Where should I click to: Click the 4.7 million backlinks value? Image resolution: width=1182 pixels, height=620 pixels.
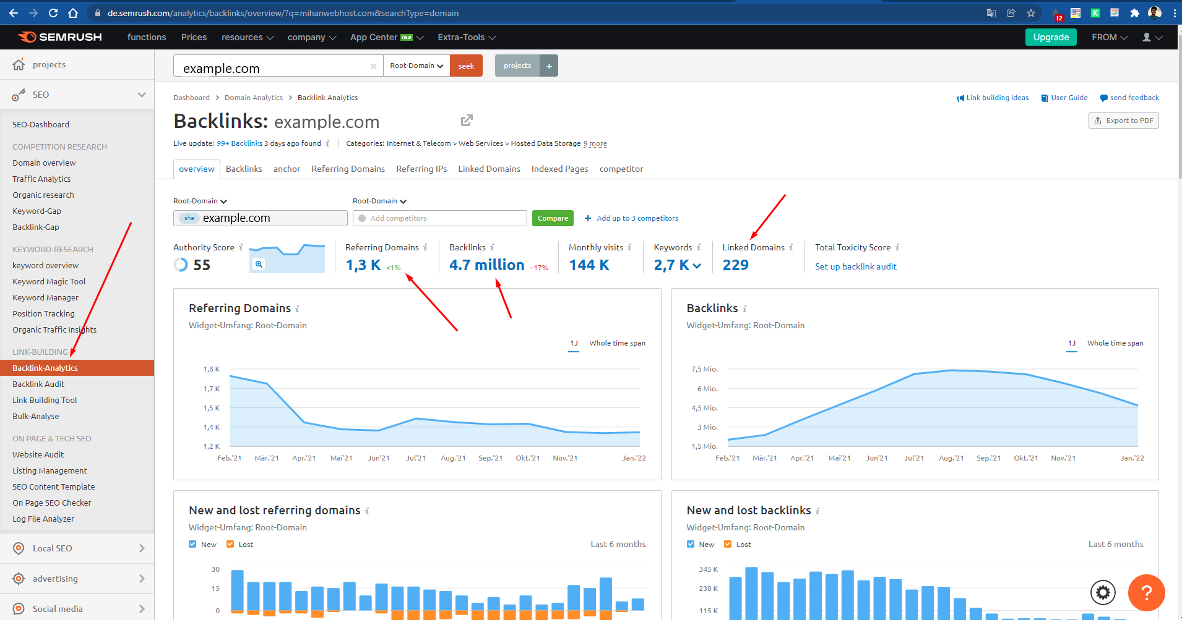[x=486, y=265]
